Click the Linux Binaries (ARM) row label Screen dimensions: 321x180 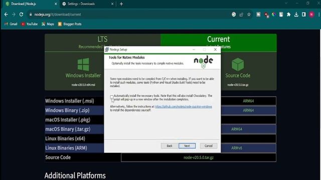66,148
